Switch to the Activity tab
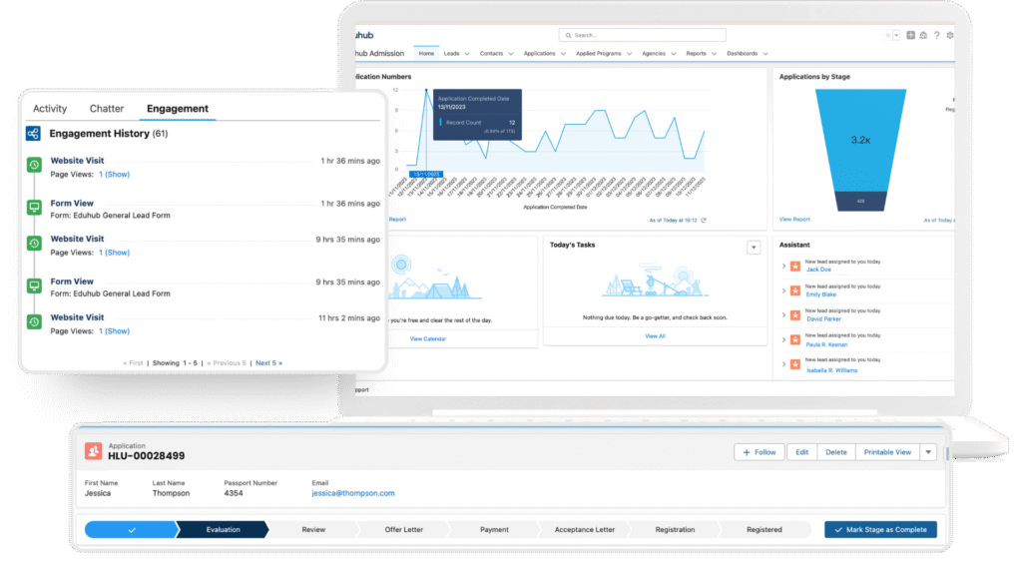Screen dimensions: 1022x575 (x=50, y=109)
